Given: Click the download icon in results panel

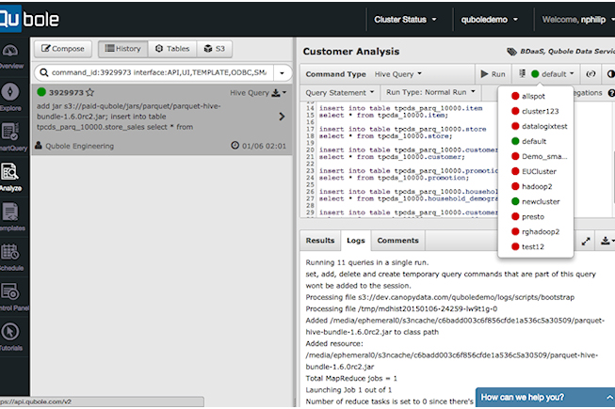Looking at the screenshot, I should point(605,242).
